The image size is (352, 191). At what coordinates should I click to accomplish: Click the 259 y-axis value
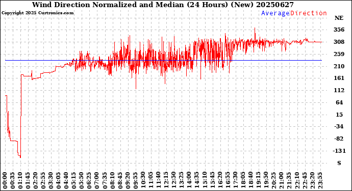339,54
